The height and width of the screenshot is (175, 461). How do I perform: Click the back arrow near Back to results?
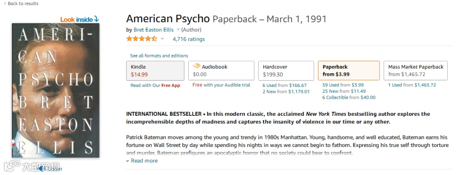coord(5,3)
